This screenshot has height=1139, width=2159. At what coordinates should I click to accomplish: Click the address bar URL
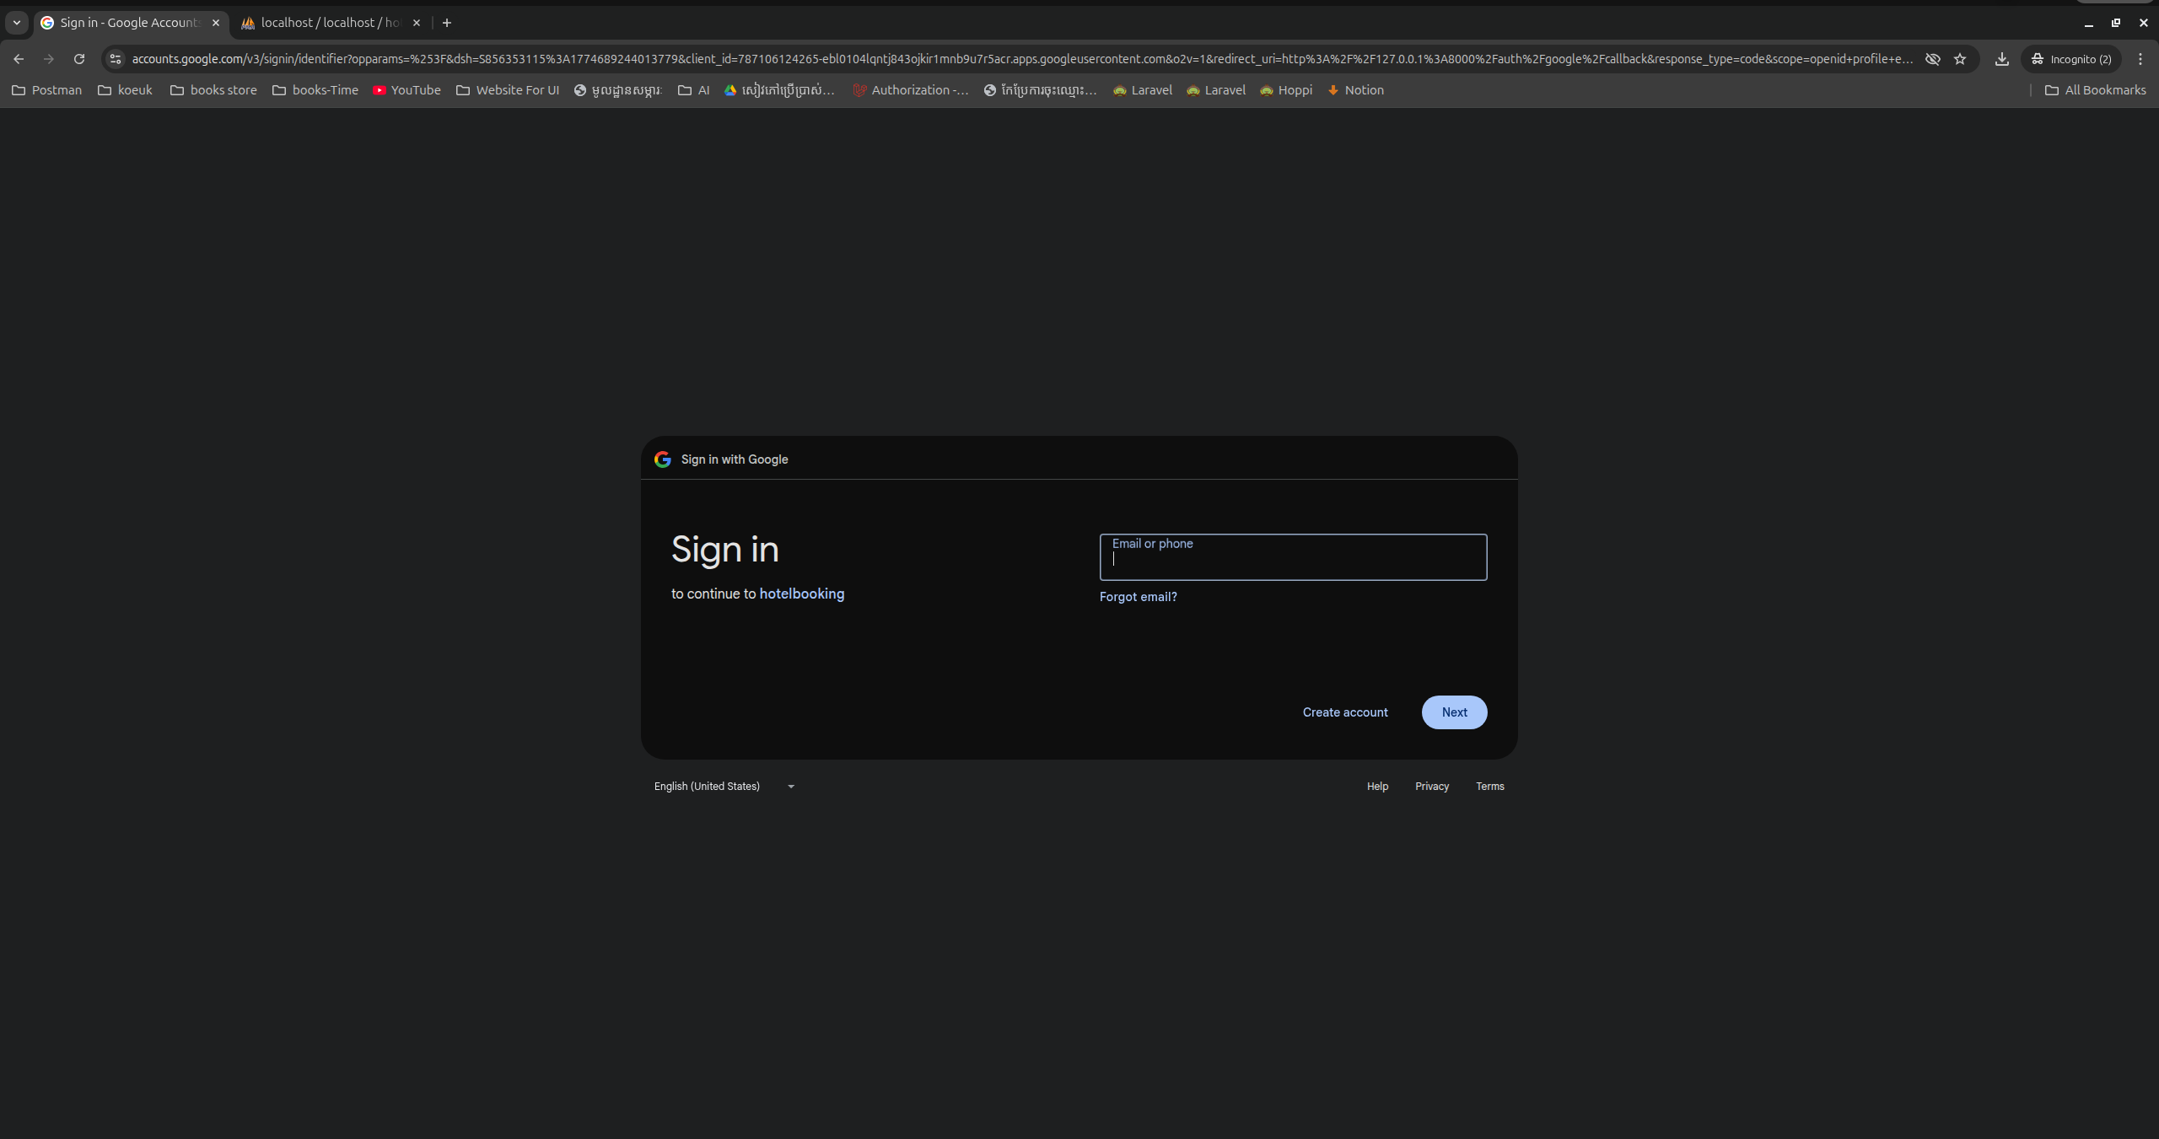pos(1022,59)
